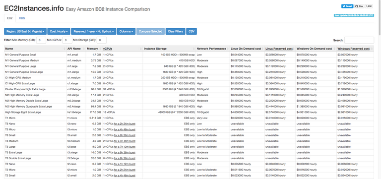Export table with the CSV button
Image resolution: width=381 pixels, height=179 pixels.
coord(191,31)
